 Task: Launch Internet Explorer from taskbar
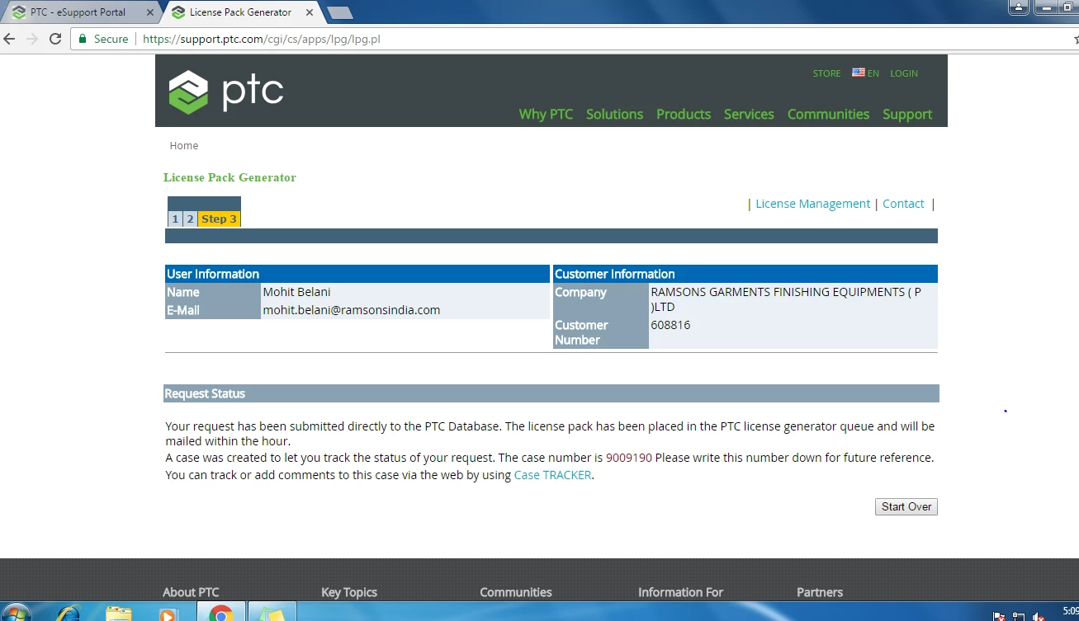68,612
